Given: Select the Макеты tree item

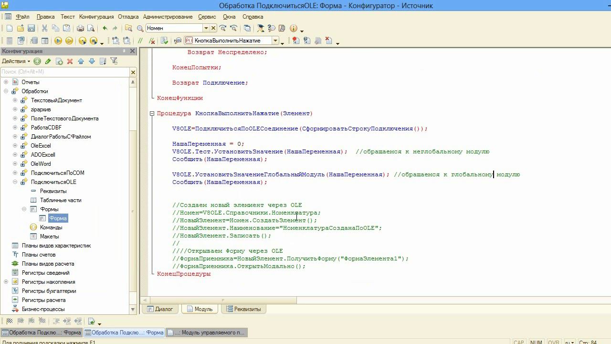Looking at the screenshot, I should point(49,236).
